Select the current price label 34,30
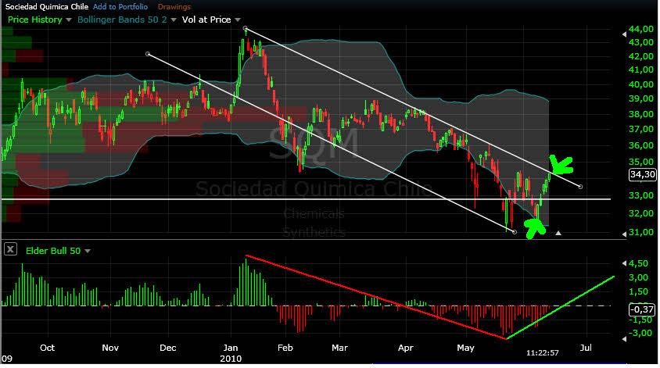660x368 pixels. point(642,174)
